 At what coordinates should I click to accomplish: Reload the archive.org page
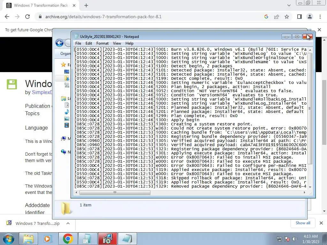point(27,17)
